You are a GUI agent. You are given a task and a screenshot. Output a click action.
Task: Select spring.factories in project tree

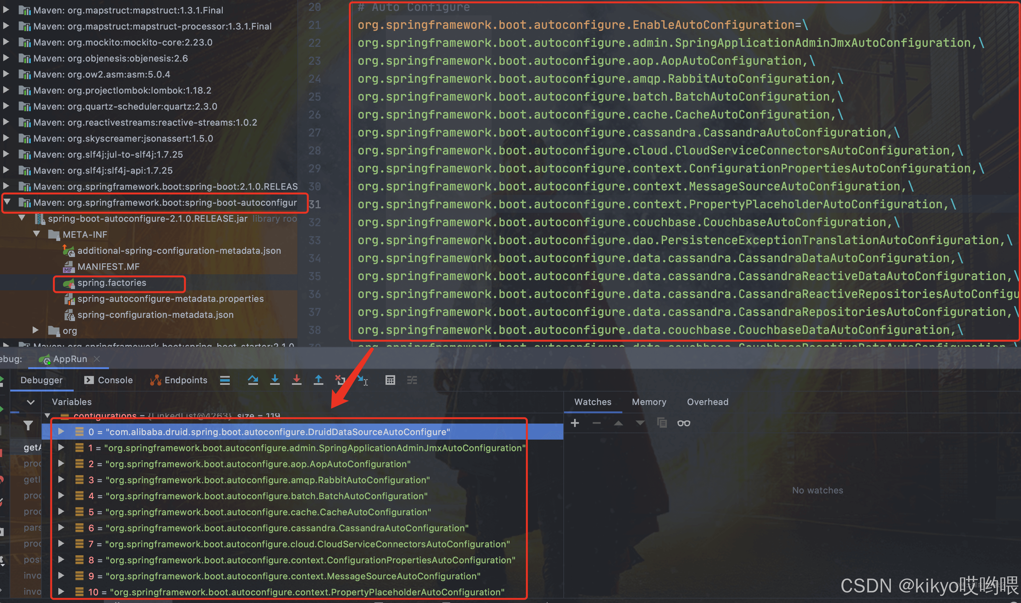click(x=111, y=283)
